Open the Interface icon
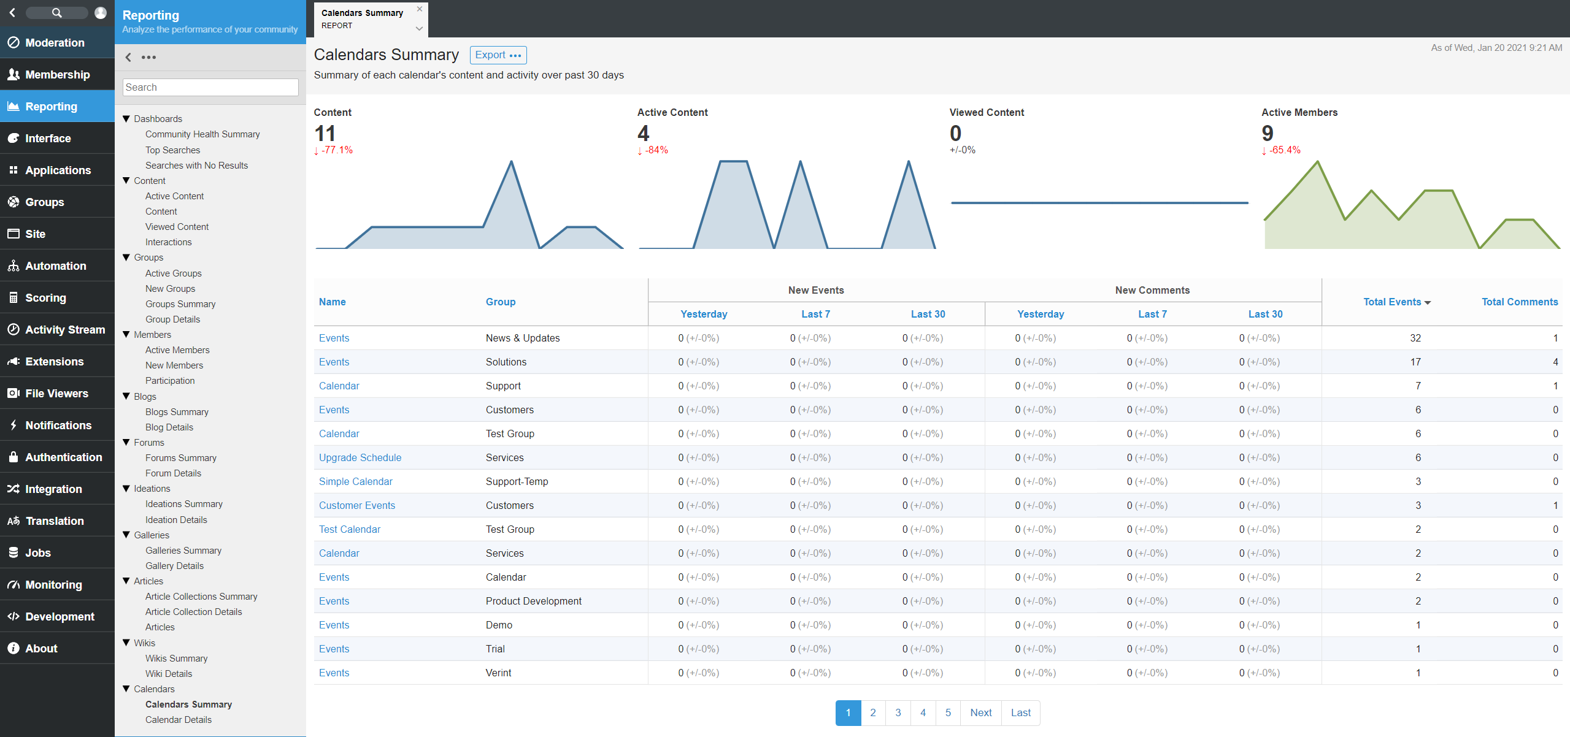Viewport: 1570px width, 737px height. coord(13,138)
